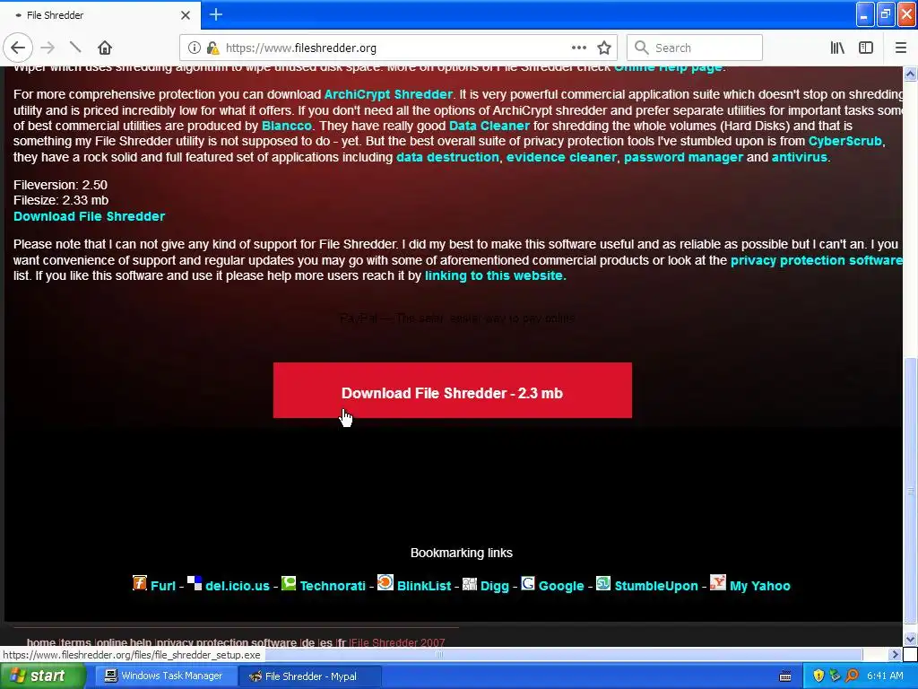Open page actions three-dot menu
Screen dimensions: 918x689
pyautogui.click(x=578, y=48)
